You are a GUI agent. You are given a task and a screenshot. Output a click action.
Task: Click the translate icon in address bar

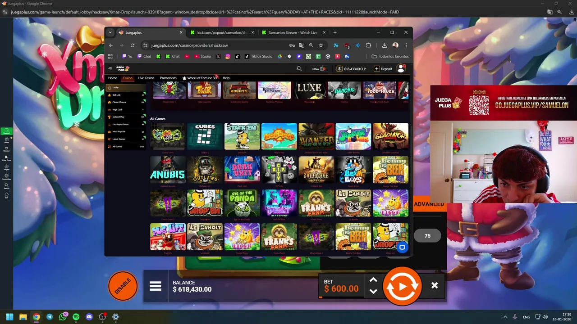tap(302, 45)
